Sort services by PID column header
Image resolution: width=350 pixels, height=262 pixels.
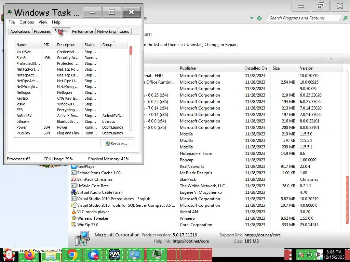click(48, 45)
